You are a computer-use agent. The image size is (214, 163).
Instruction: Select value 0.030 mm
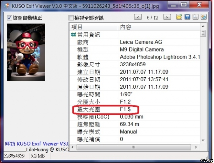click(131, 117)
